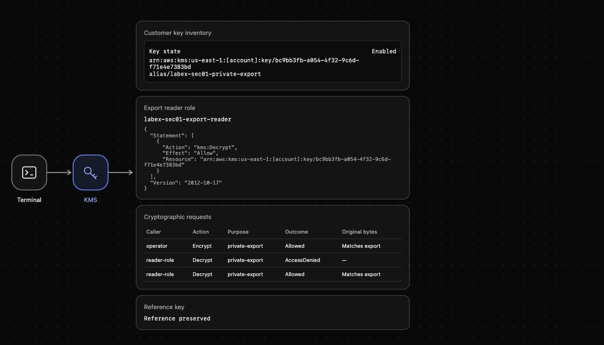This screenshot has height=345, width=604.
Task: Click the "Export reader role" card title
Action: (169, 108)
